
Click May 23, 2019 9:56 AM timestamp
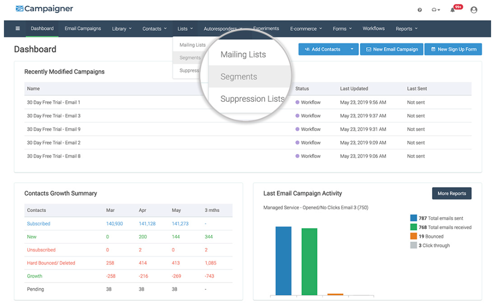(x=363, y=102)
